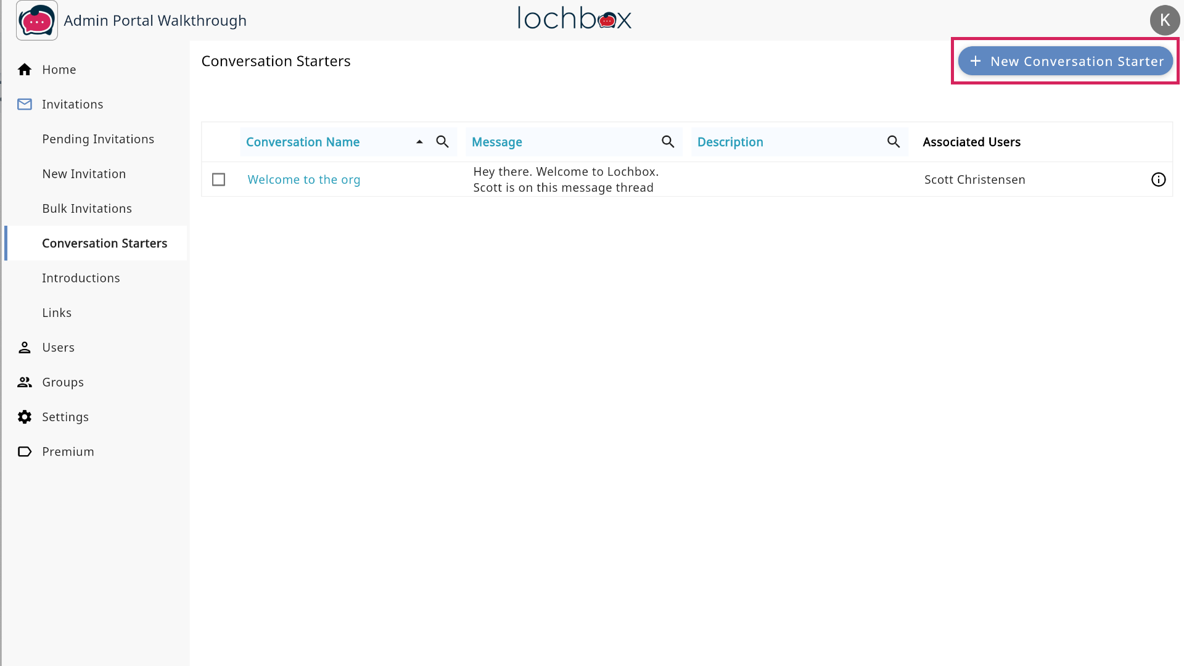Click the Users person icon
Viewport: 1184px width, 666px height.
[x=25, y=348]
